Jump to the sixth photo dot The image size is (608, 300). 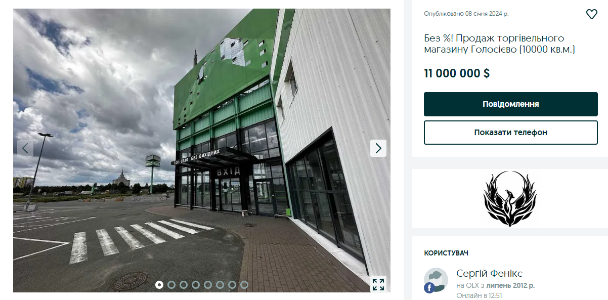pos(220,285)
